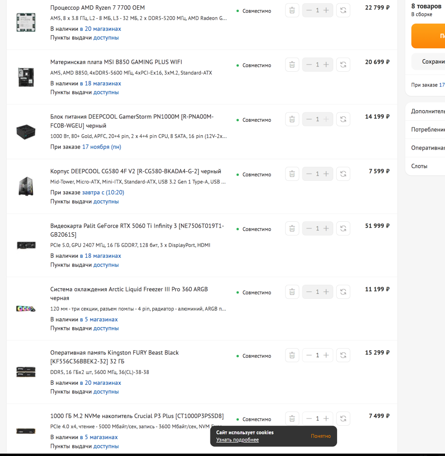View 18 stores stocking the MSI motherboard
Screen dimensions: 445x456
[x=101, y=84]
